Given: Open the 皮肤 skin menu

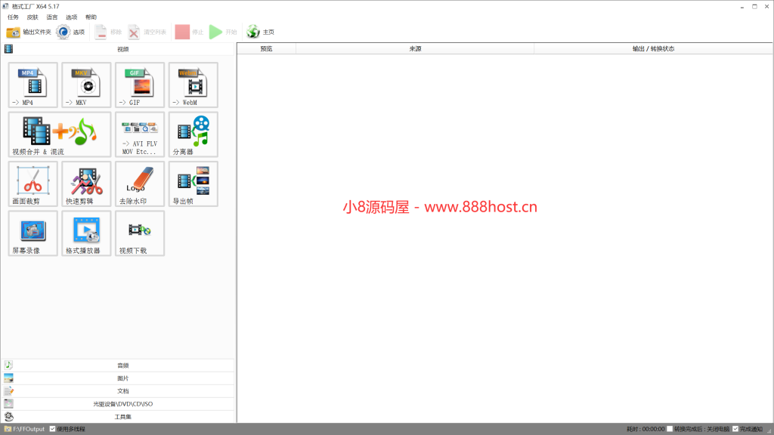Looking at the screenshot, I should tap(33, 17).
